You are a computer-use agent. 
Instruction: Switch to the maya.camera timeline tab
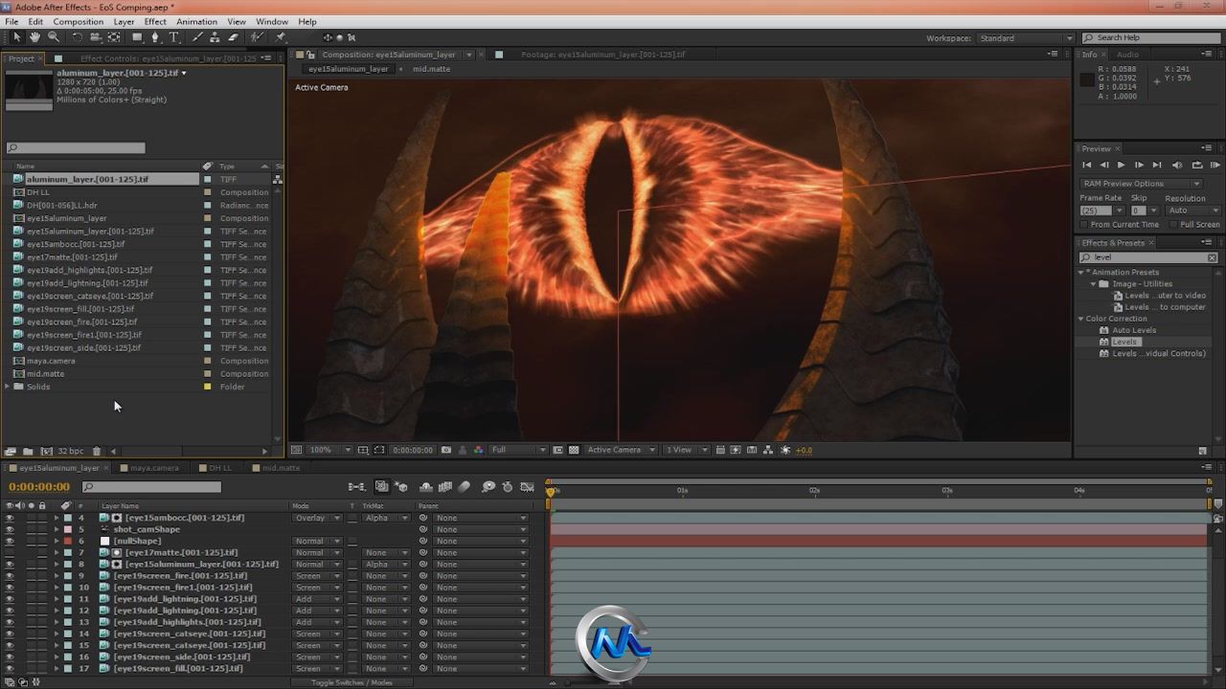pos(154,468)
